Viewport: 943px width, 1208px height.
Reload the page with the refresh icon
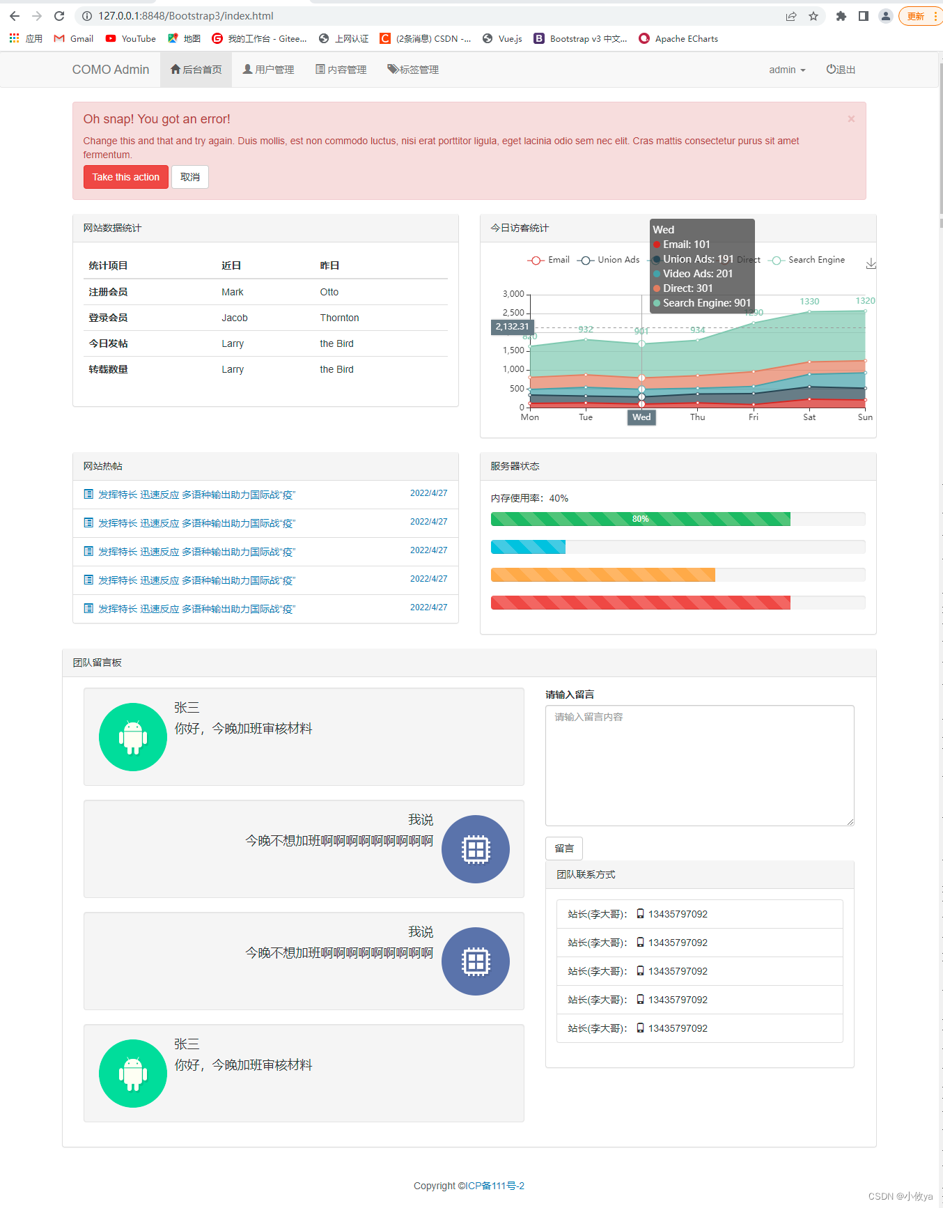[x=59, y=16]
